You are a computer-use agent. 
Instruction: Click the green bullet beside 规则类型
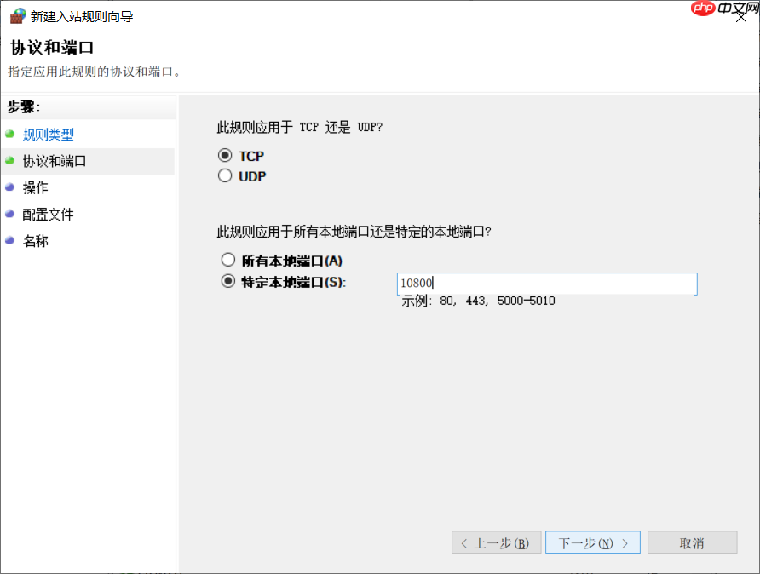coord(10,135)
